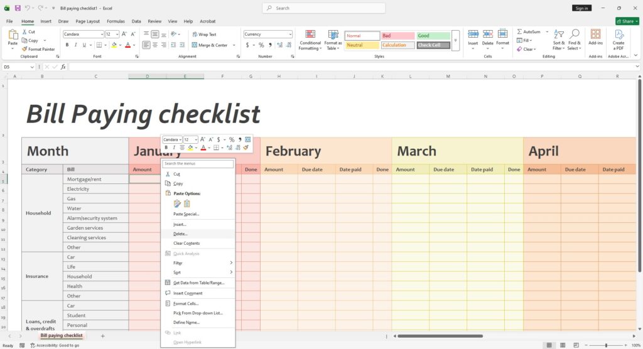The image size is (643, 349).
Task: Click ribbon Increase Decimal icon
Action: (279, 45)
